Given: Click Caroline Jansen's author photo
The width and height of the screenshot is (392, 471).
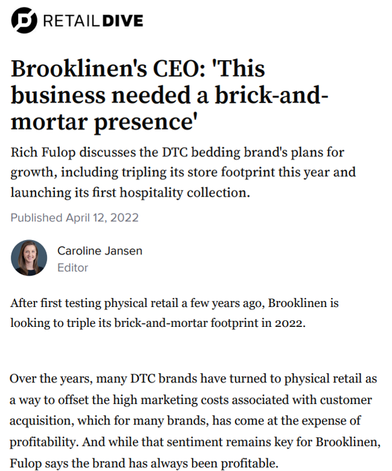Looking at the screenshot, I should click(29, 258).
